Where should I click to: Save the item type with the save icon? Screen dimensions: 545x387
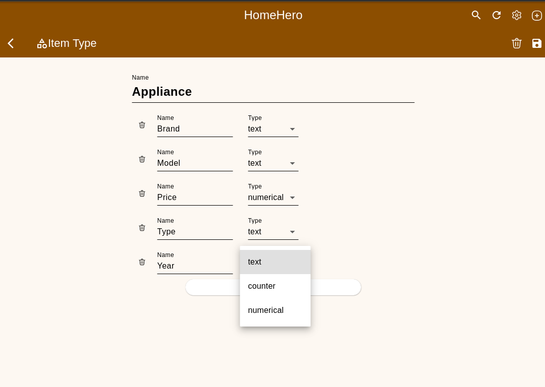coord(536,43)
